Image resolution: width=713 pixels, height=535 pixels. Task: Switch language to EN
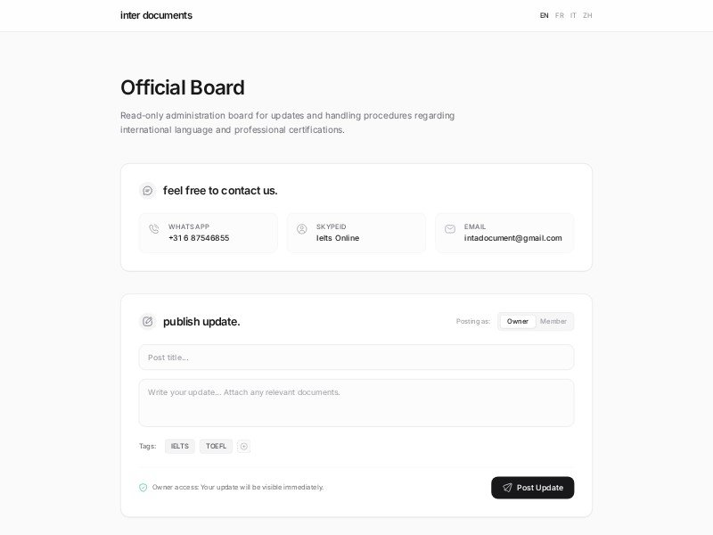pos(545,16)
